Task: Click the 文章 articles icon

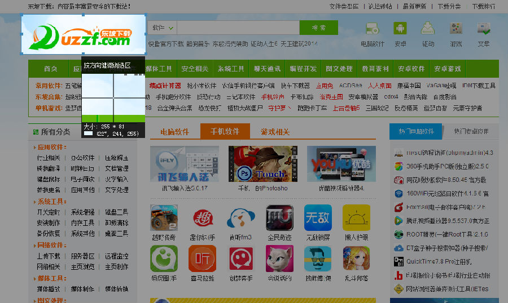Action: [484, 29]
